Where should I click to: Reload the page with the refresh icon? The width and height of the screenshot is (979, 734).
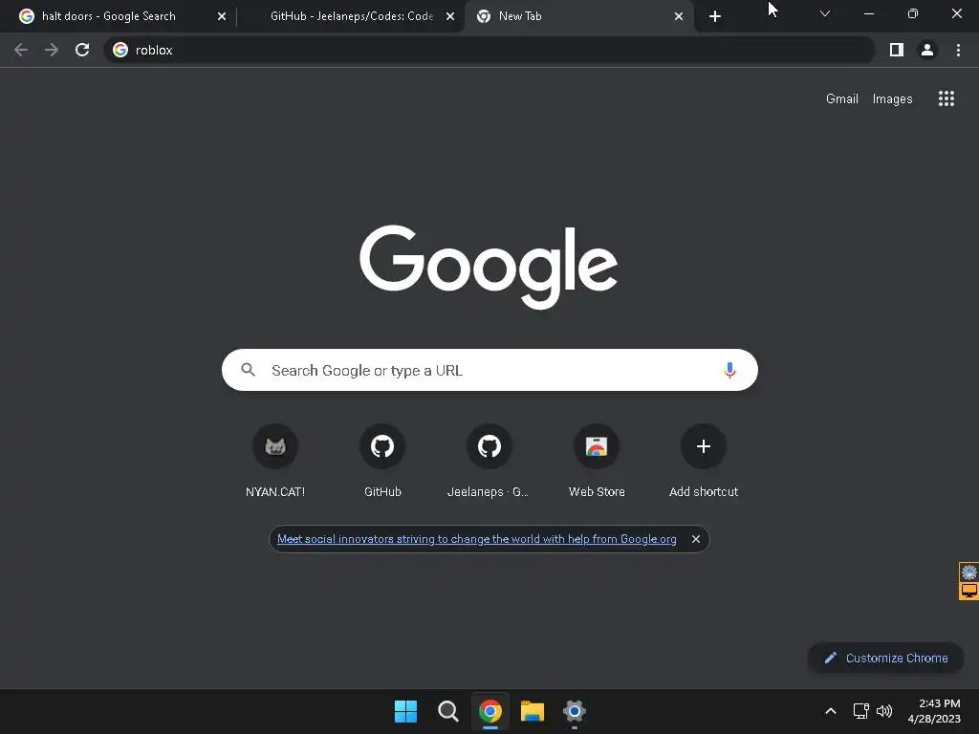click(82, 50)
